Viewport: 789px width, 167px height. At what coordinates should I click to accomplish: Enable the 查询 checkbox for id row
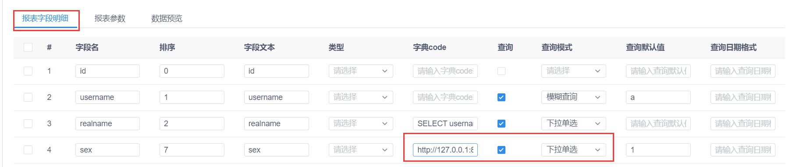(x=501, y=71)
